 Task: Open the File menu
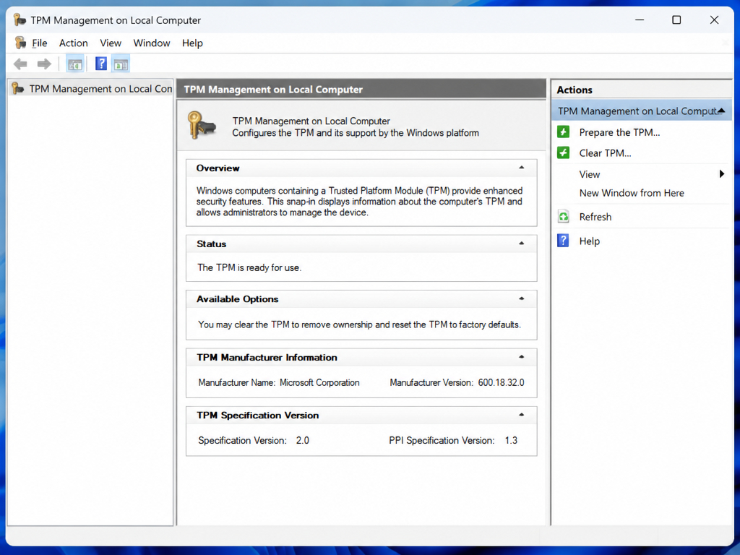pyautogui.click(x=39, y=43)
